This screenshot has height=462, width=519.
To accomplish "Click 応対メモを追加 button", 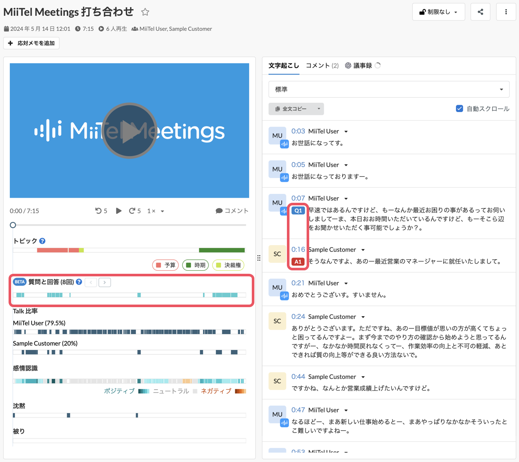I will pos(31,43).
